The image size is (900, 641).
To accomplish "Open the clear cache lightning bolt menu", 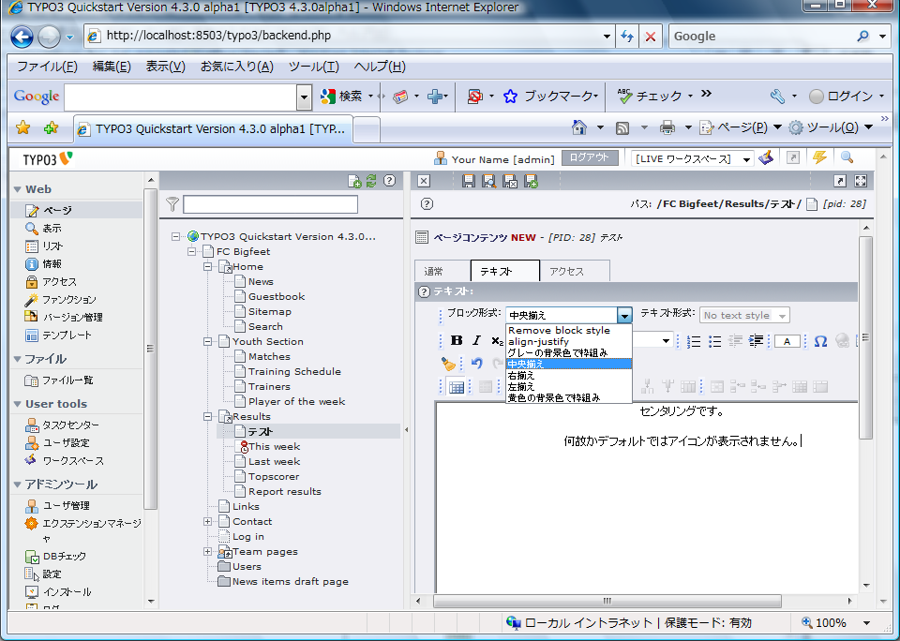I will [819, 157].
